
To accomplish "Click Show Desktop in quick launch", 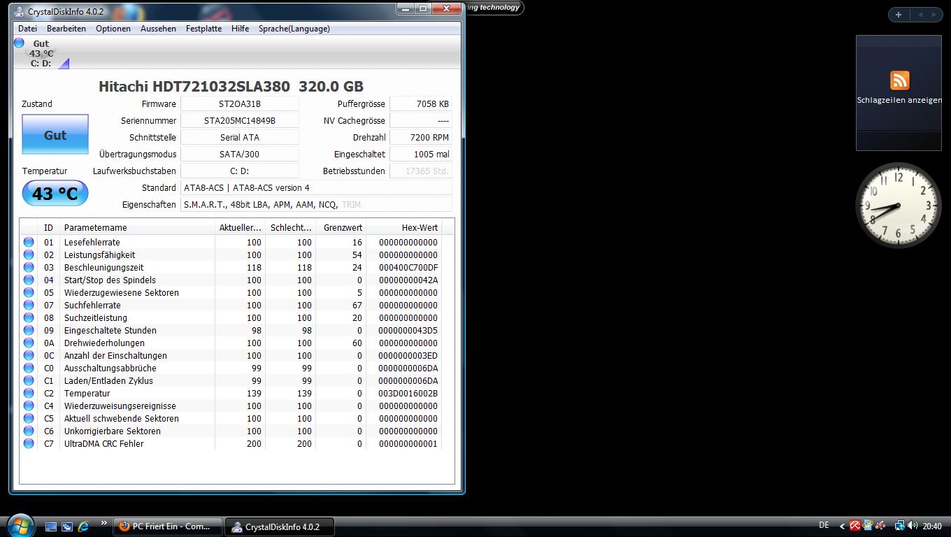I will [x=51, y=527].
